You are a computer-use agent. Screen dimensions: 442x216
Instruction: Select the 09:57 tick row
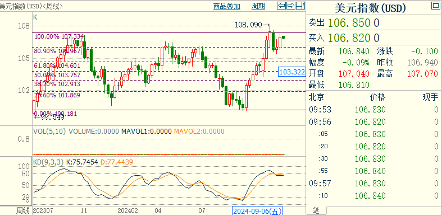pyautogui.click(x=374, y=184)
